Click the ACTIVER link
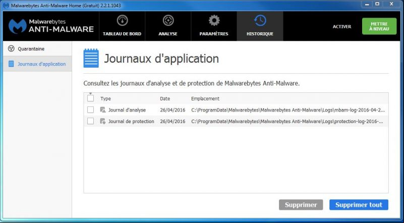 tap(342, 27)
